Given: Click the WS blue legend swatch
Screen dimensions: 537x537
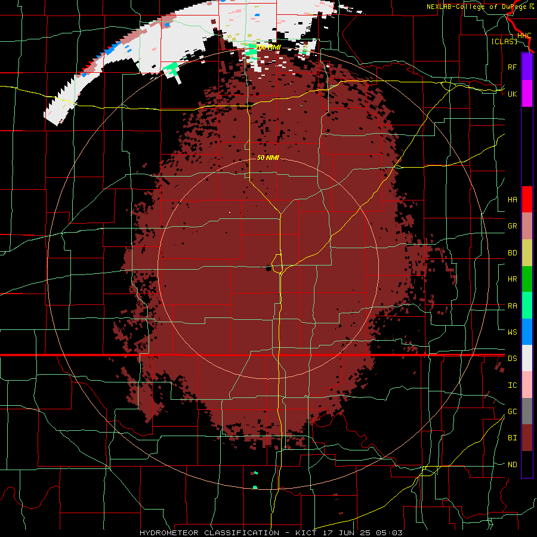Looking at the screenshot, I should coord(527,332).
